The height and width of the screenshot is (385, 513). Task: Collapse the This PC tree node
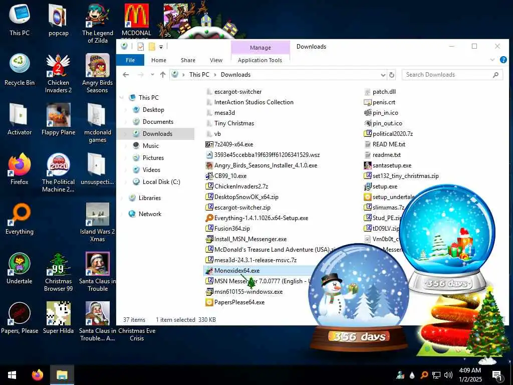[122, 98]
